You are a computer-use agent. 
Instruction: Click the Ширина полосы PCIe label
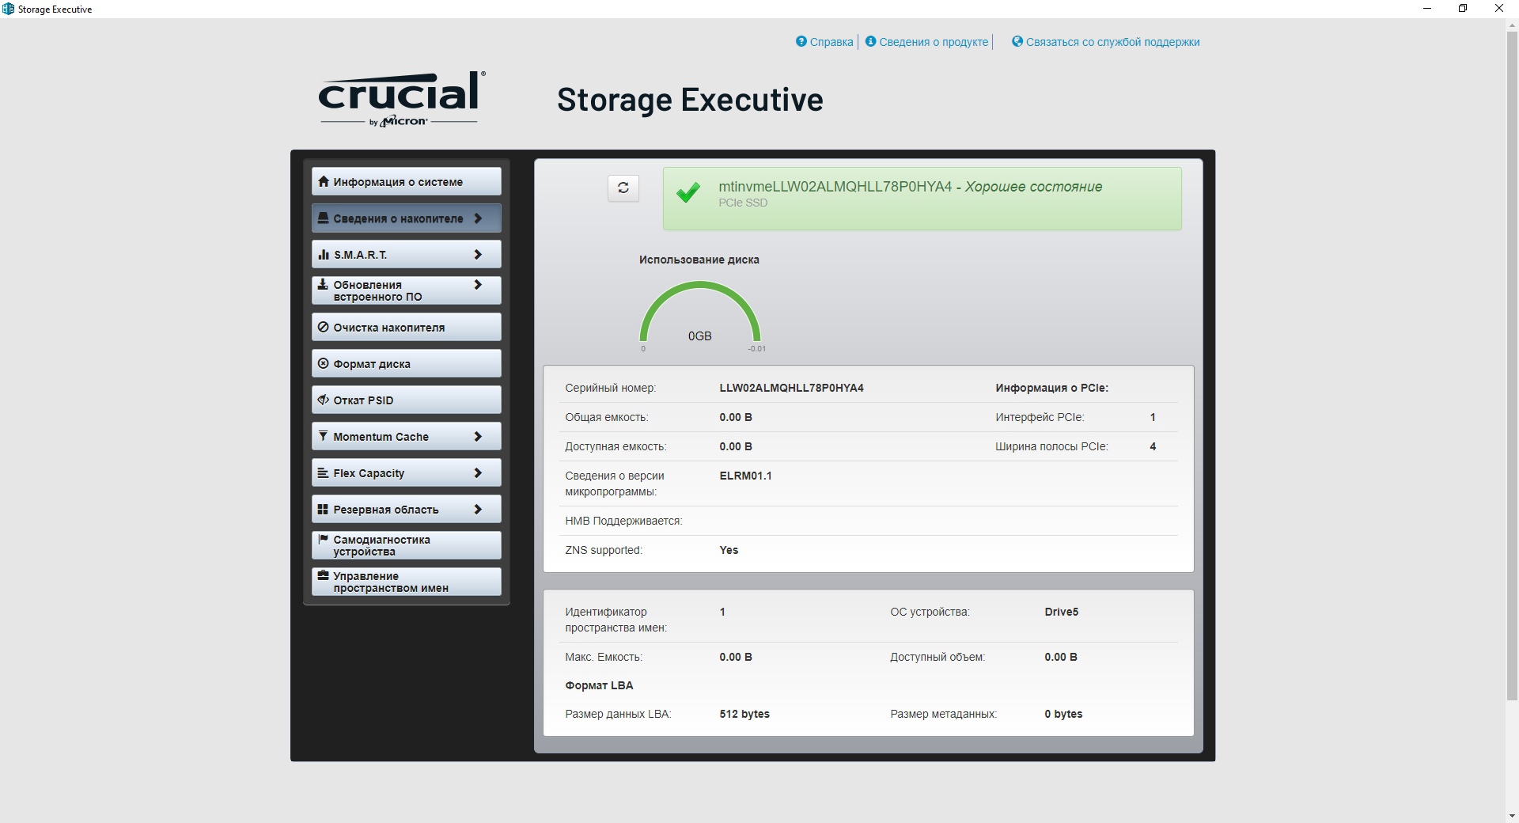click(x=1051, y=446)
